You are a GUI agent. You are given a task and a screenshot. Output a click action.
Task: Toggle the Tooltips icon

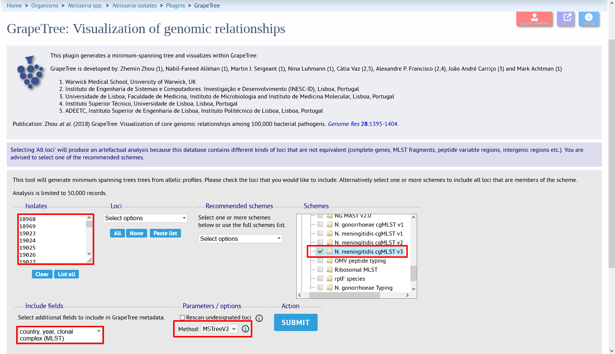pos(589,19)
